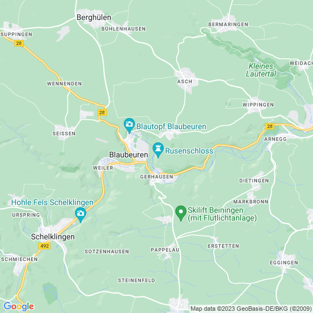This screenshot has height=313, width=313.
Task: Click the Asch village label
Action: point(184,81)
